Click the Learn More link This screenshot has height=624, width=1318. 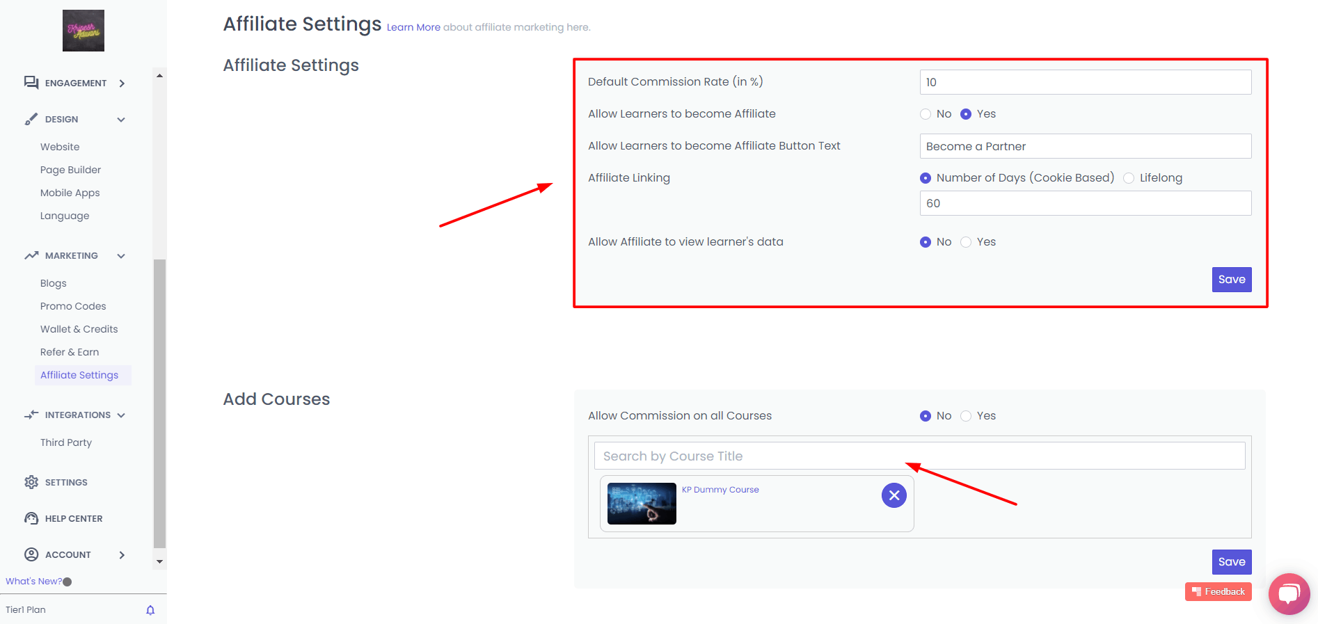point(413,27)
